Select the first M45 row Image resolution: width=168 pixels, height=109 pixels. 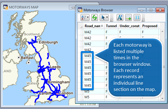pos(88,56)
